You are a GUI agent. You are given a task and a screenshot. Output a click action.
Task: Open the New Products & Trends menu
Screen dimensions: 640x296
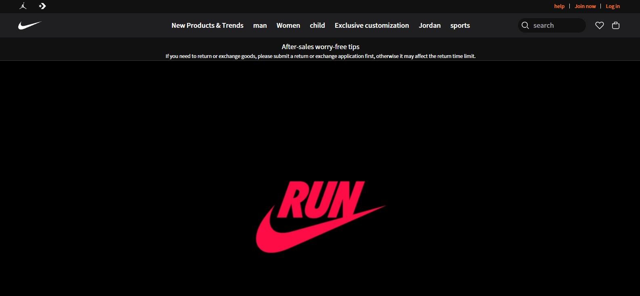tap(207, 25)
